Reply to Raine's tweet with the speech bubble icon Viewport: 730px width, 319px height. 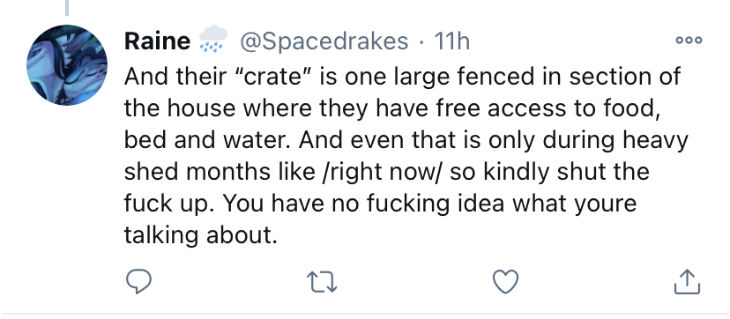[x=138, y=282]
